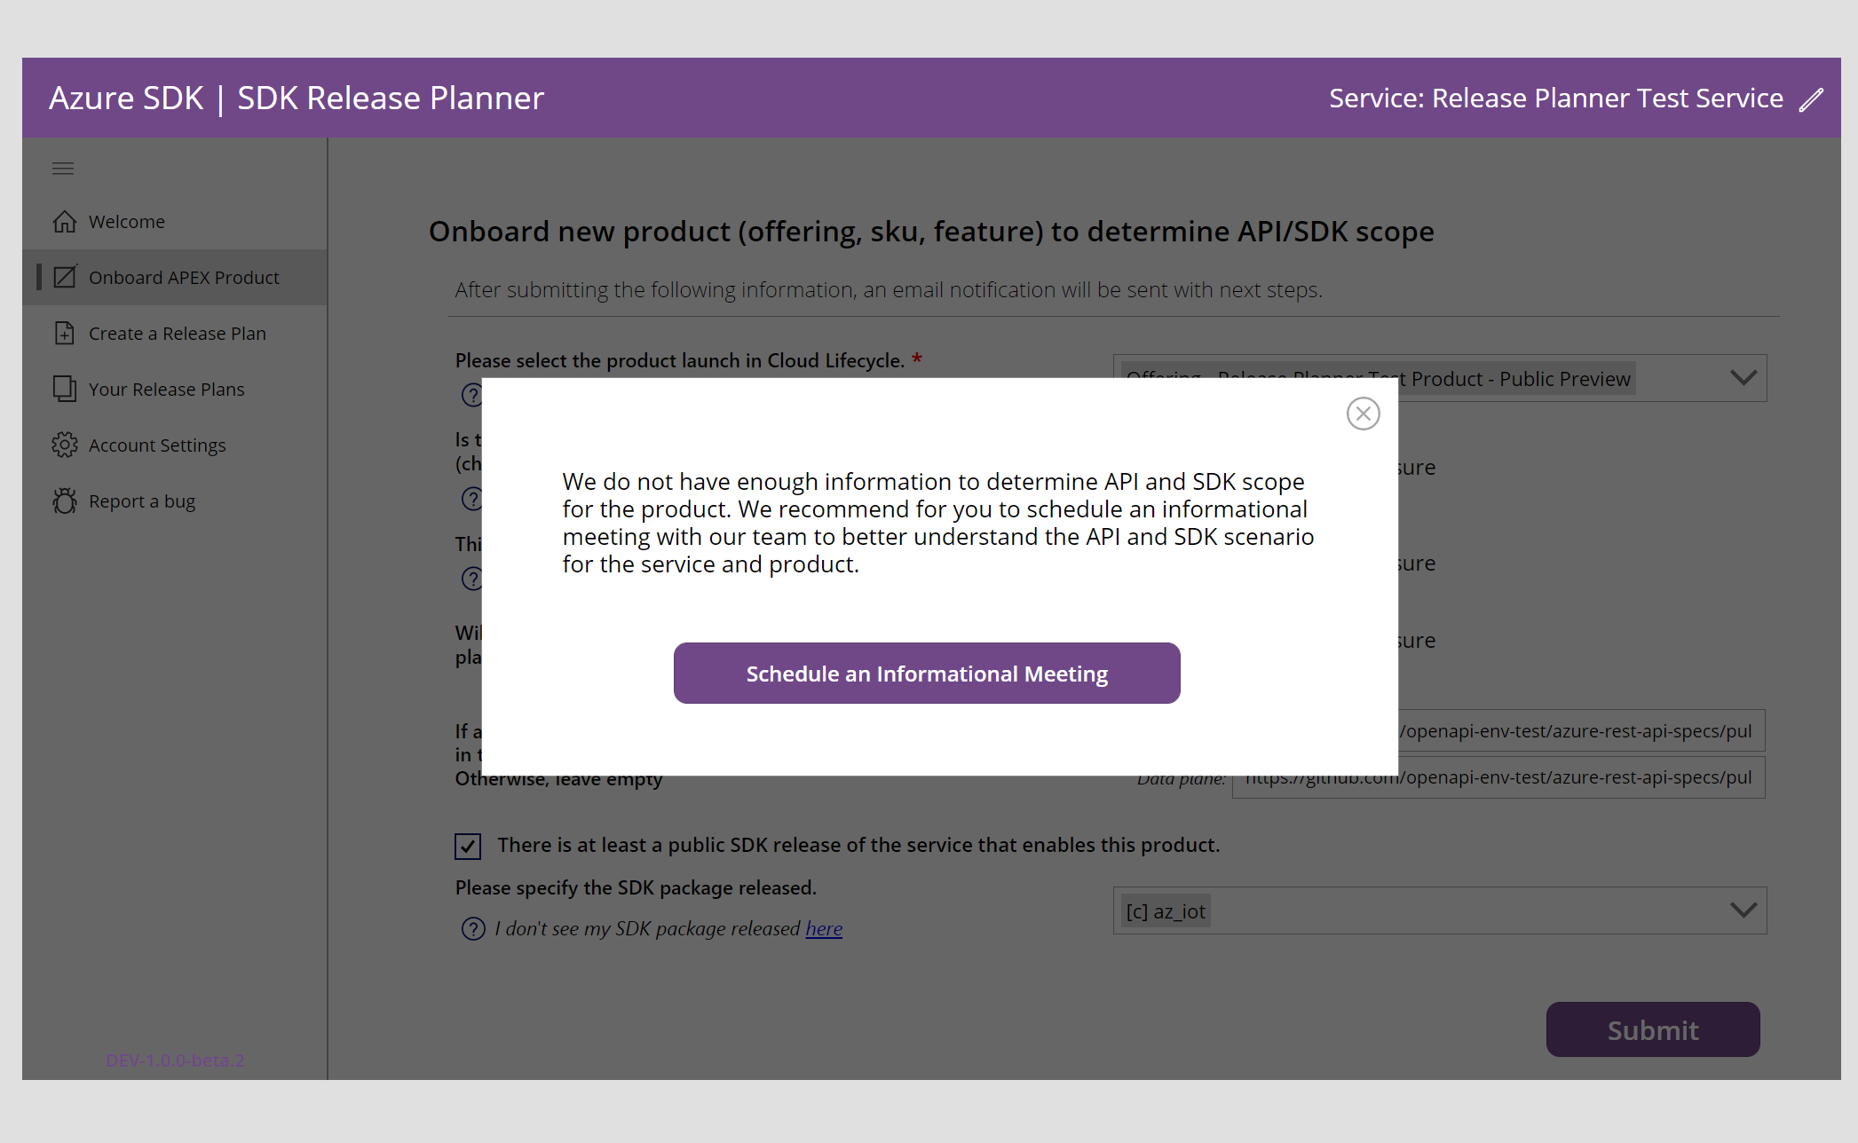The width and height of the screenshot is (1858, 1143).
Task: Select Welcome in the sidebar
Action: tap(126, 221)
